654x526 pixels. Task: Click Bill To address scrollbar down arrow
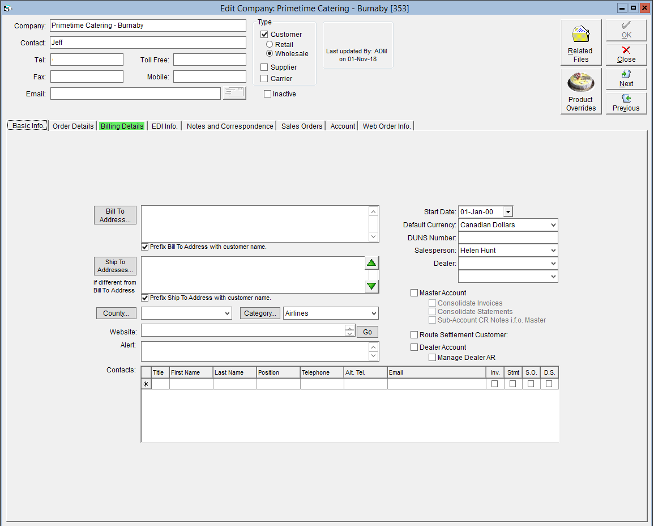coord(373,237)
